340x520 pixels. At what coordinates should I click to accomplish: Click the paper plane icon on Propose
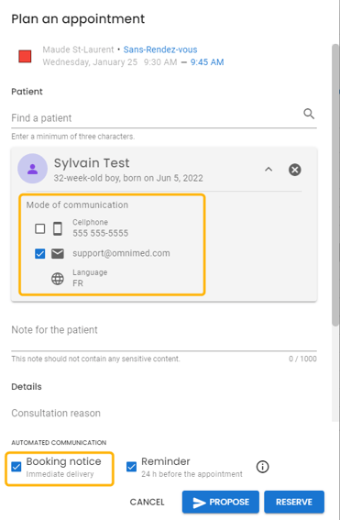pyautogui.click(x=199, y=503)
